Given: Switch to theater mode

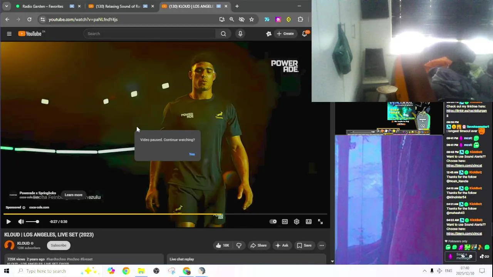Looking at the screenshot, I should 309,222.
